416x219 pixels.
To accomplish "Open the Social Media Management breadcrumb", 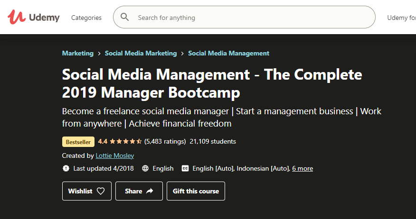I will tap(229, 53).
